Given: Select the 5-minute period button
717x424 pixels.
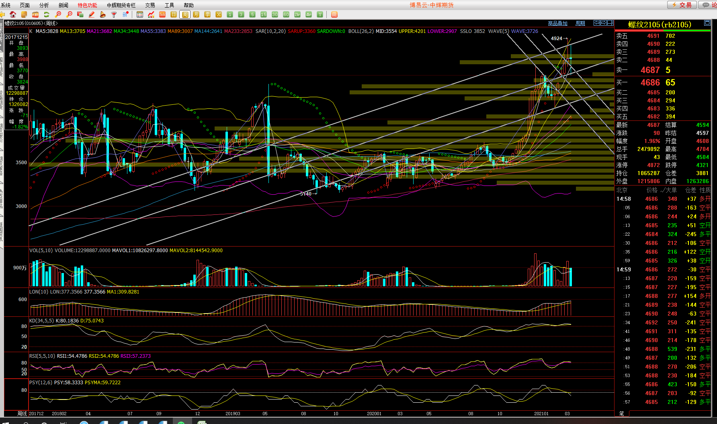Looking at the screenshot, I should pyautogui.click(x=252, y=14).
